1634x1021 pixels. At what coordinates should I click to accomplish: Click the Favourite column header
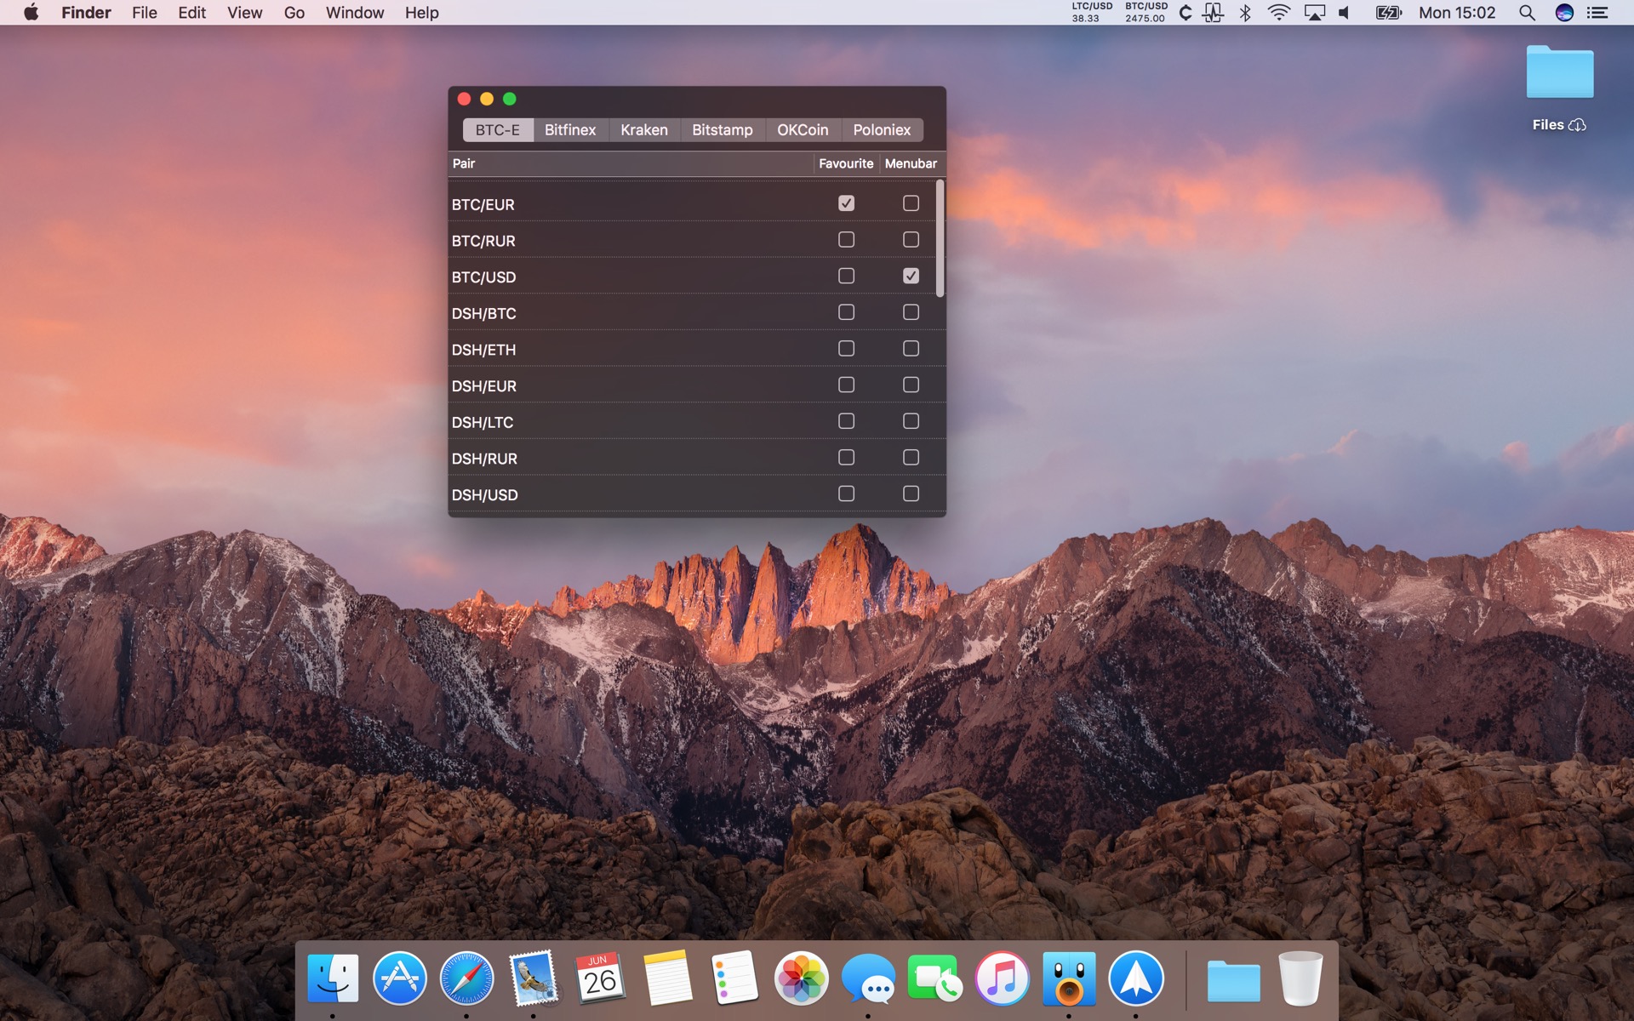pos(846,163)
